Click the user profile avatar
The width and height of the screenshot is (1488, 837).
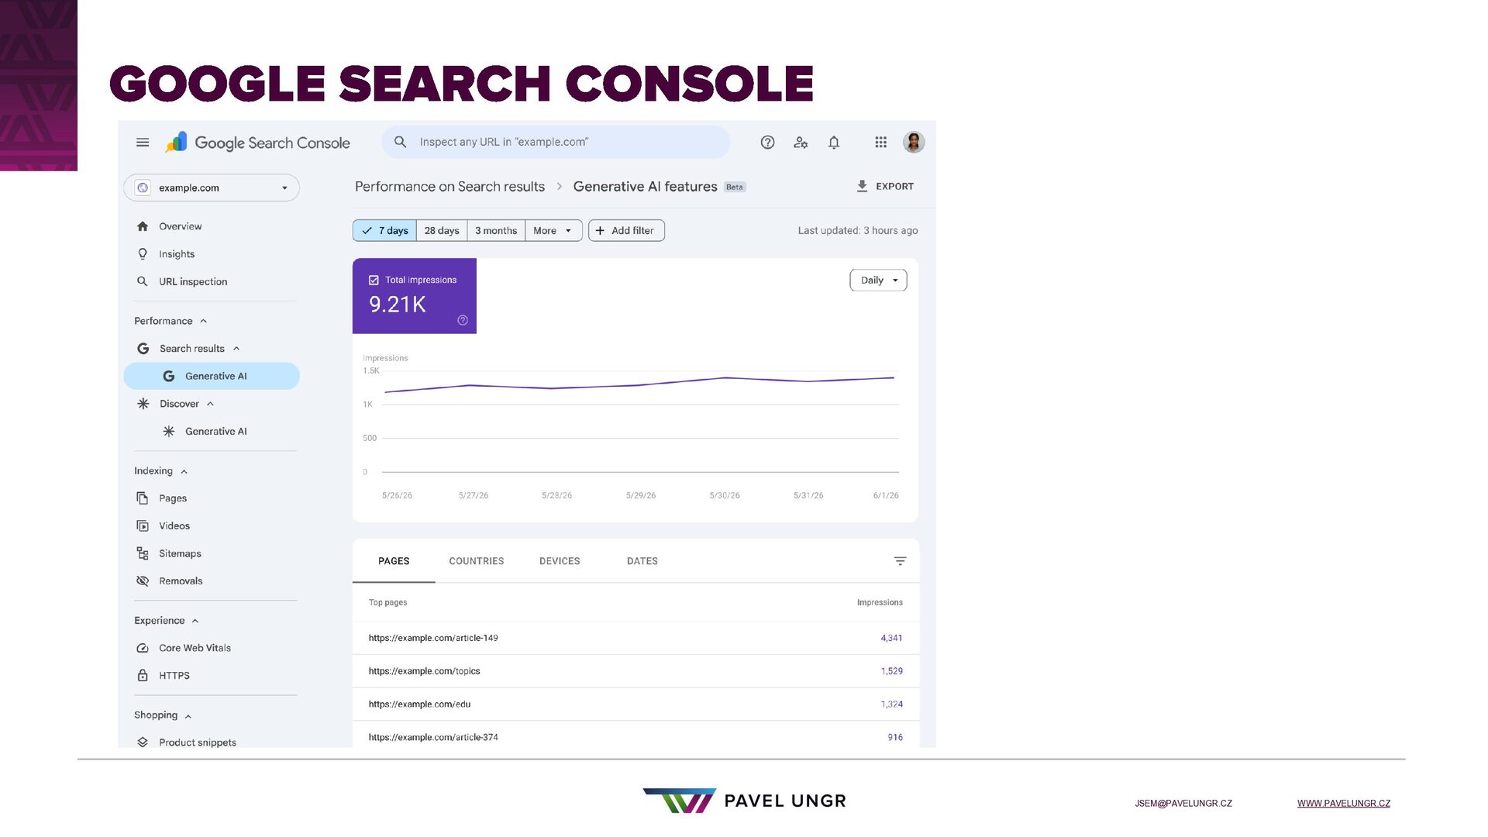pos(914,143)
